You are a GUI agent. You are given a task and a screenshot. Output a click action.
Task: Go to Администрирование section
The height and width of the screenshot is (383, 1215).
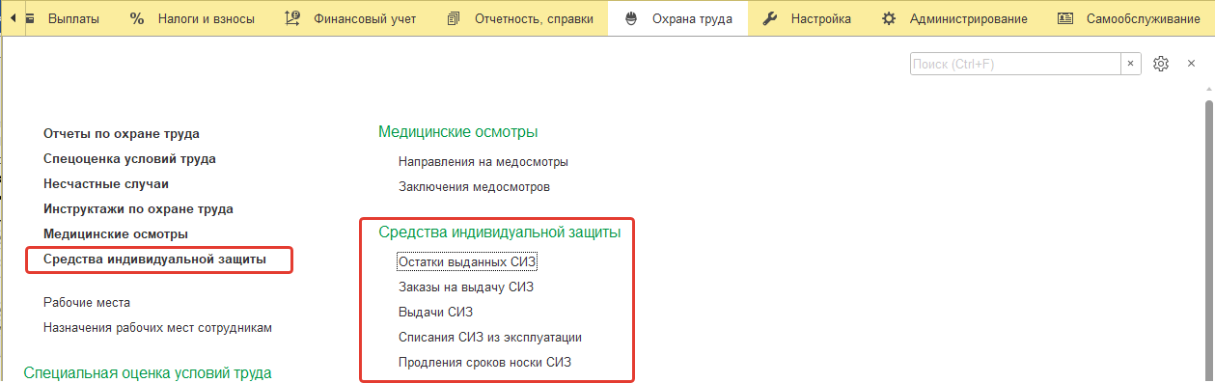(x=968, y=18)
